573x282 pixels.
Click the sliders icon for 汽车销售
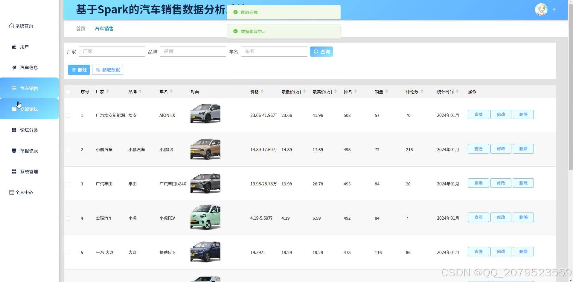click(14, 88)
